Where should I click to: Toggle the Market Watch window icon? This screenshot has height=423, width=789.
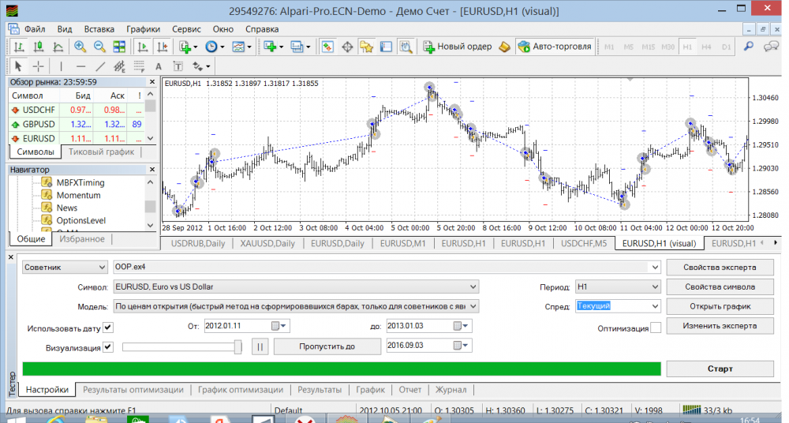327,47
